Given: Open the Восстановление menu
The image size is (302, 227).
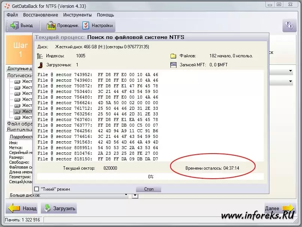Looking at the screenshot, I should coord(40,15).
